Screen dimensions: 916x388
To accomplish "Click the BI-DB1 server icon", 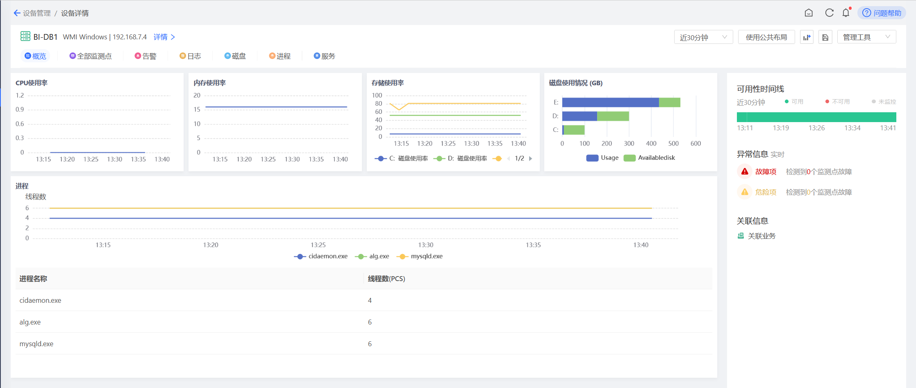I will click(x=25, y=36).
